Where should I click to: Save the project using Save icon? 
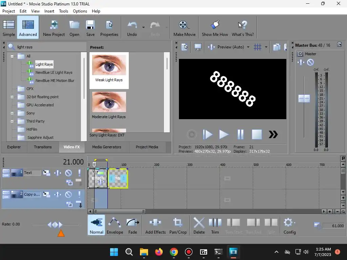90,28
